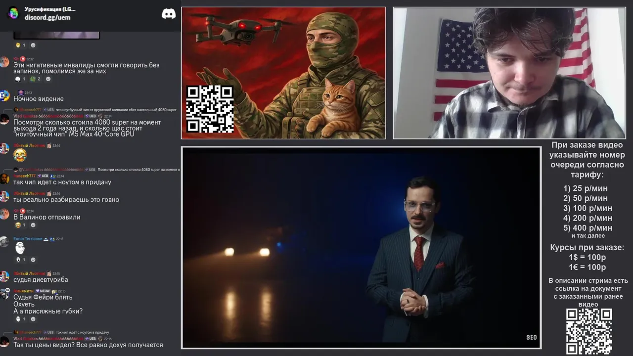Open Ennio Terricone's avatar
This screenshot has height=356, width=633.
4,242
